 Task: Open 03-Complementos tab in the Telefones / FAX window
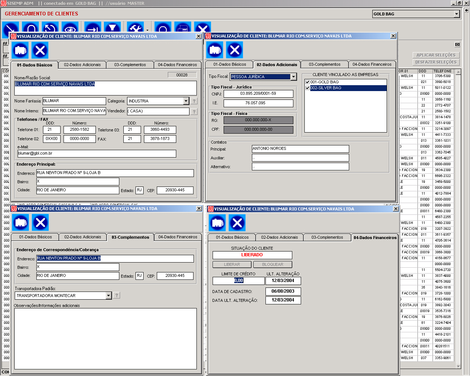click(130, 65)
